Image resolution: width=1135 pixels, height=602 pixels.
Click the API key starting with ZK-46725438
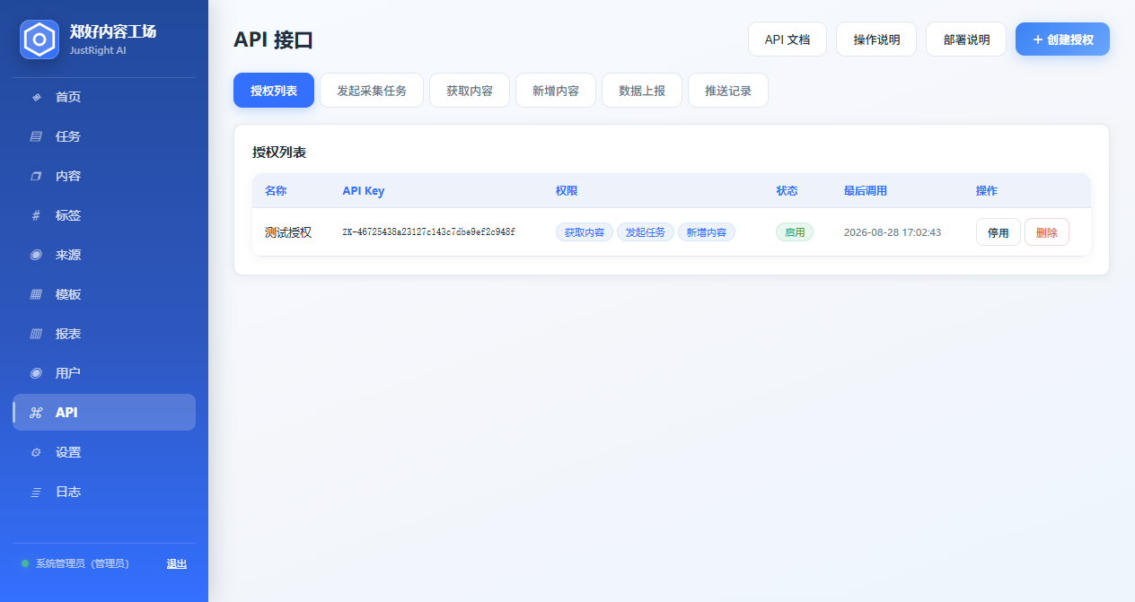point(429,232)
